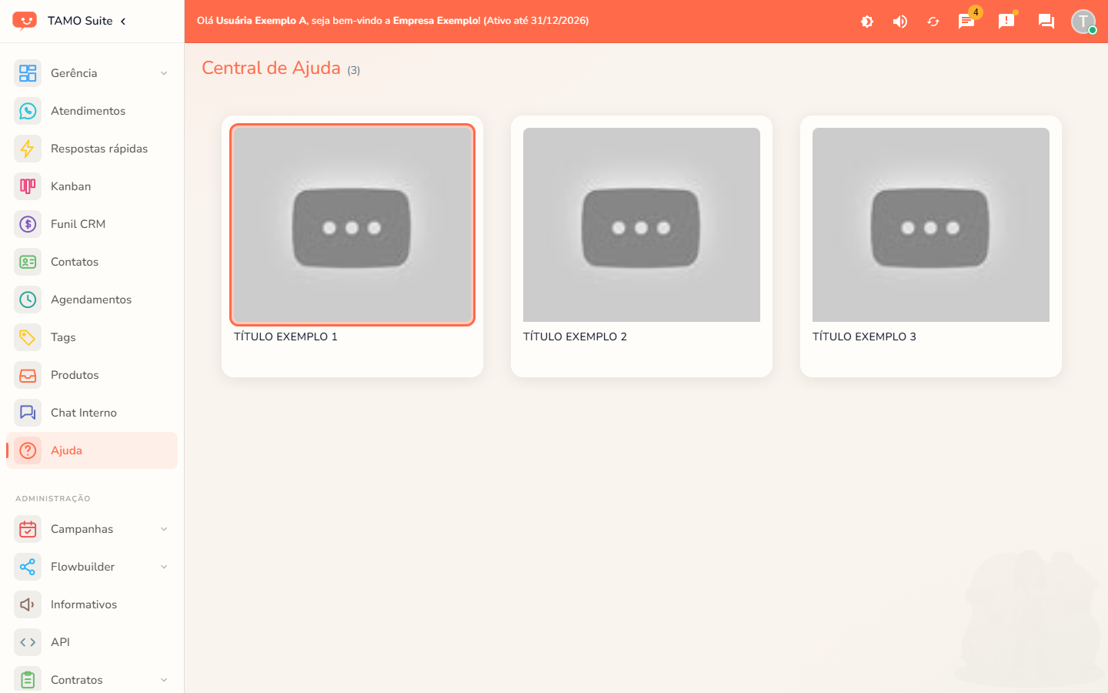Toggle dark mode brightness icon
This screenshot has height=693, width=1108.
867,22
